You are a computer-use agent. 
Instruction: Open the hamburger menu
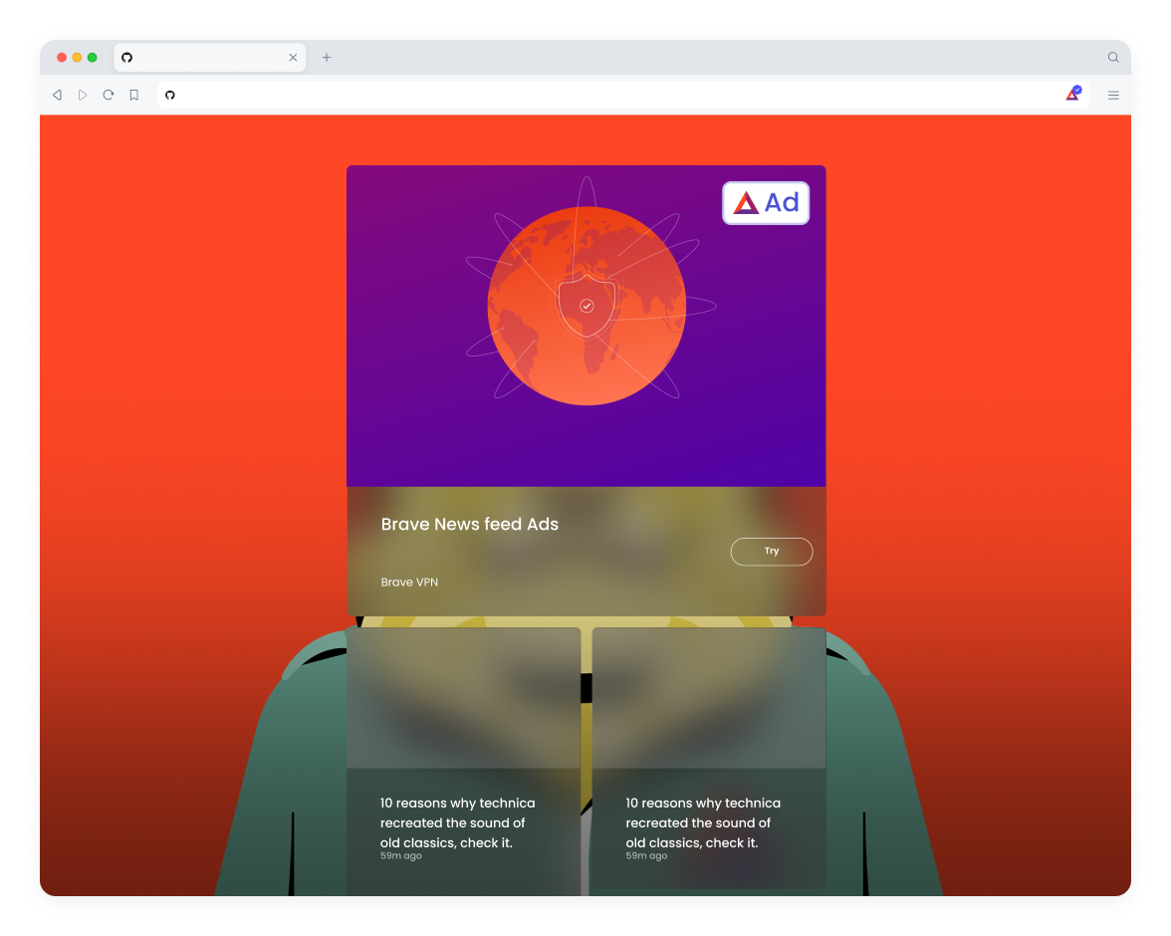tap(1113, 95)
